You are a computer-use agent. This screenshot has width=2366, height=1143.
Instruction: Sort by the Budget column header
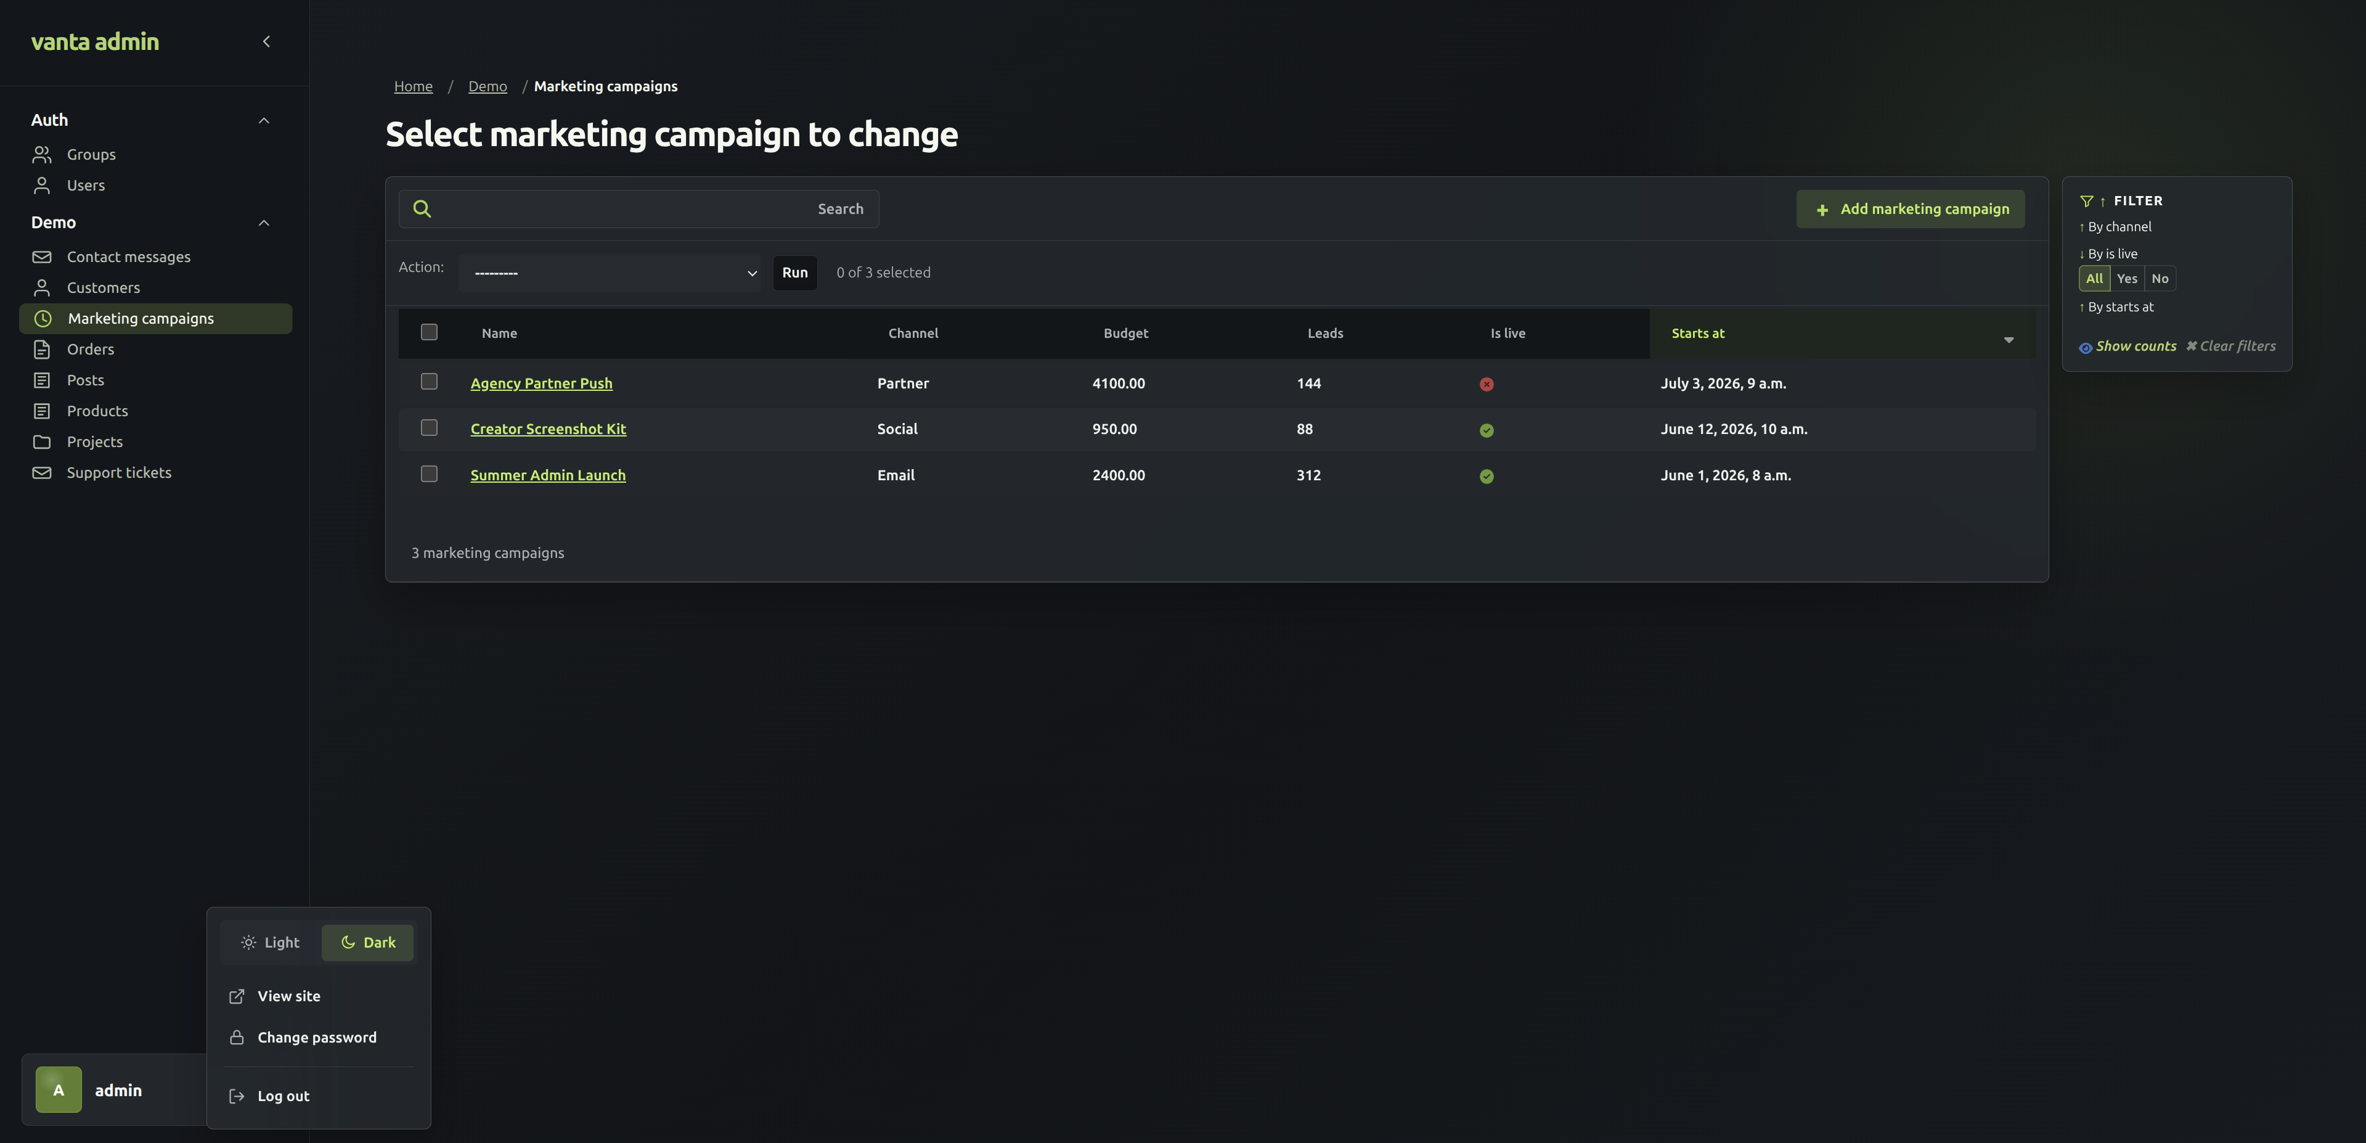pyautogui.click(x=1125, y=334)
